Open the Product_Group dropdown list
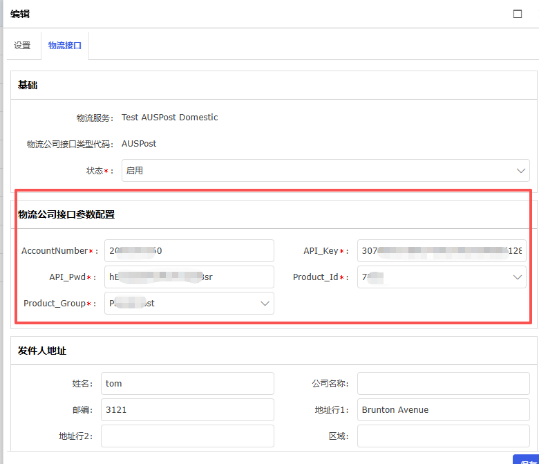Viewport: 539px width, 464px height. [x=189, y=304]
